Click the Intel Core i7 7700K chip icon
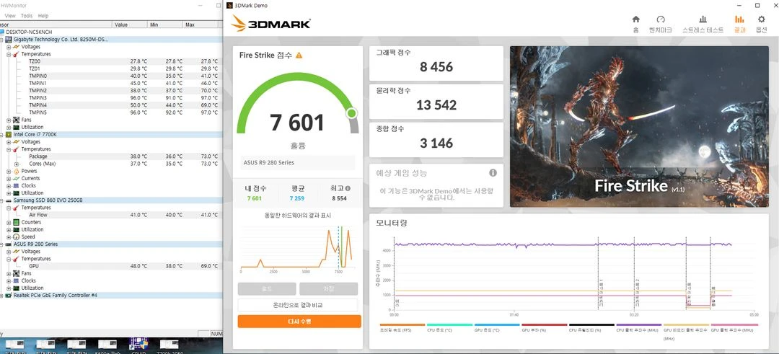The width and height of the screenshot is (779, 354). click(9, 135)
